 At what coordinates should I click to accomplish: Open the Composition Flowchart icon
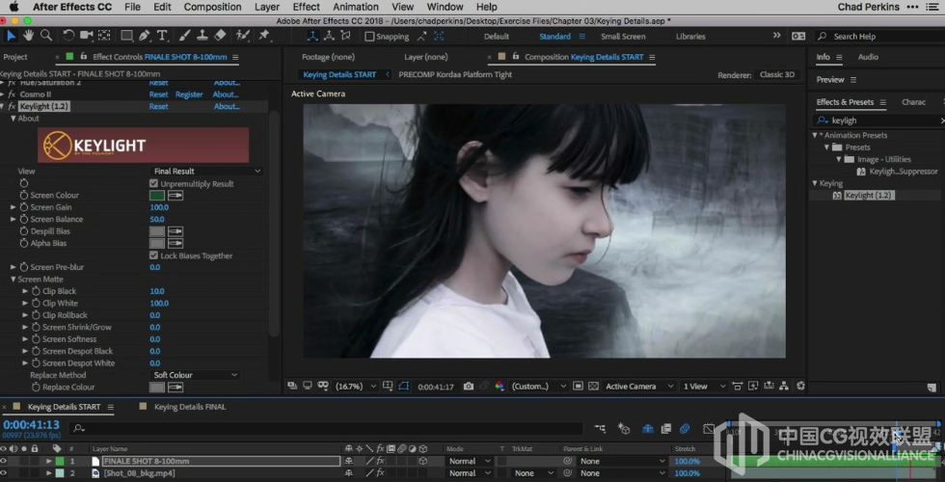[784, 387]
